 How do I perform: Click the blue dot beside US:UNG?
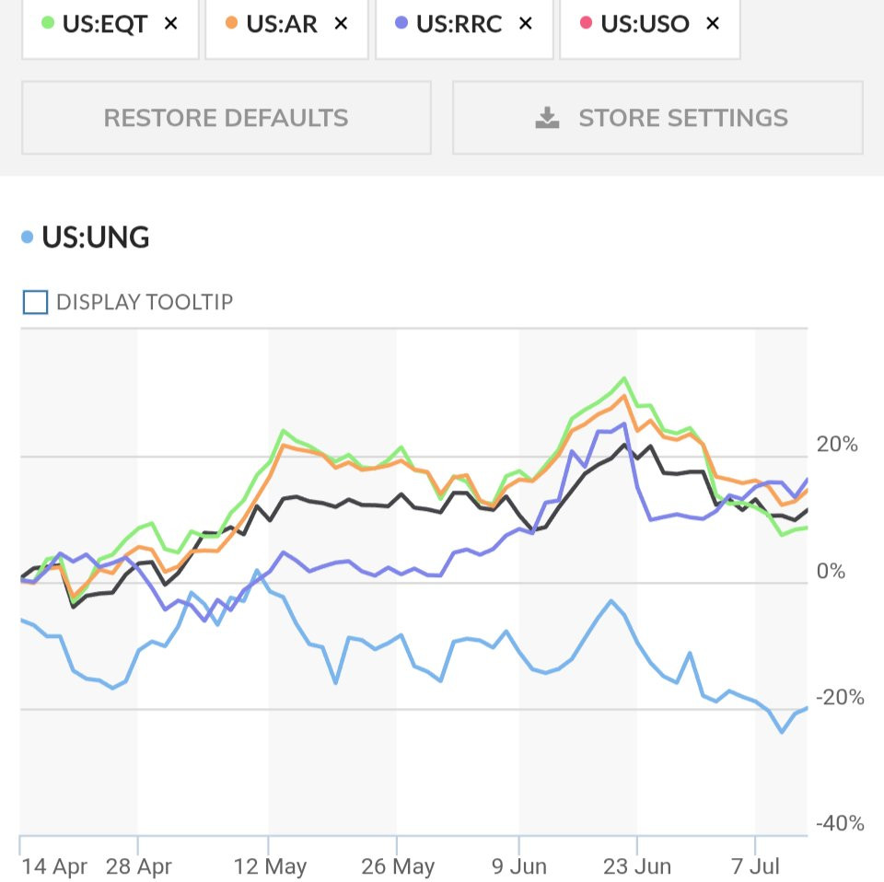(28, 238)
